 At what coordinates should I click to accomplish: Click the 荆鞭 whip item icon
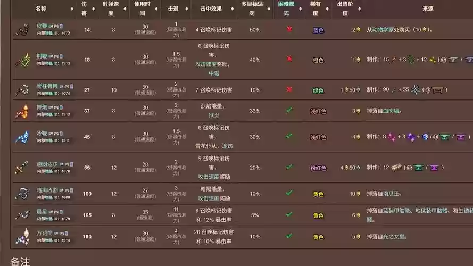pyautogui.click(x=23, y=60)
